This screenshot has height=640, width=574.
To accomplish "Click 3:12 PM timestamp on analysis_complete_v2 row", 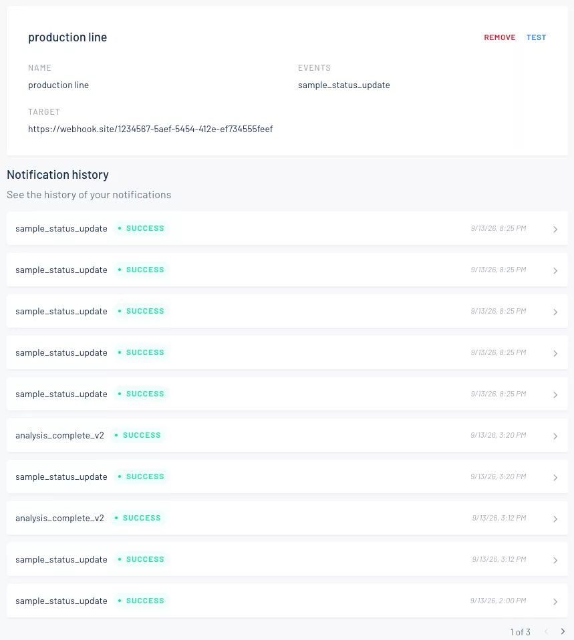I will (498, 518).
